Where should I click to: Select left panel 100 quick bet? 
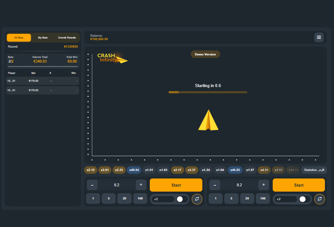click(140, 199)
